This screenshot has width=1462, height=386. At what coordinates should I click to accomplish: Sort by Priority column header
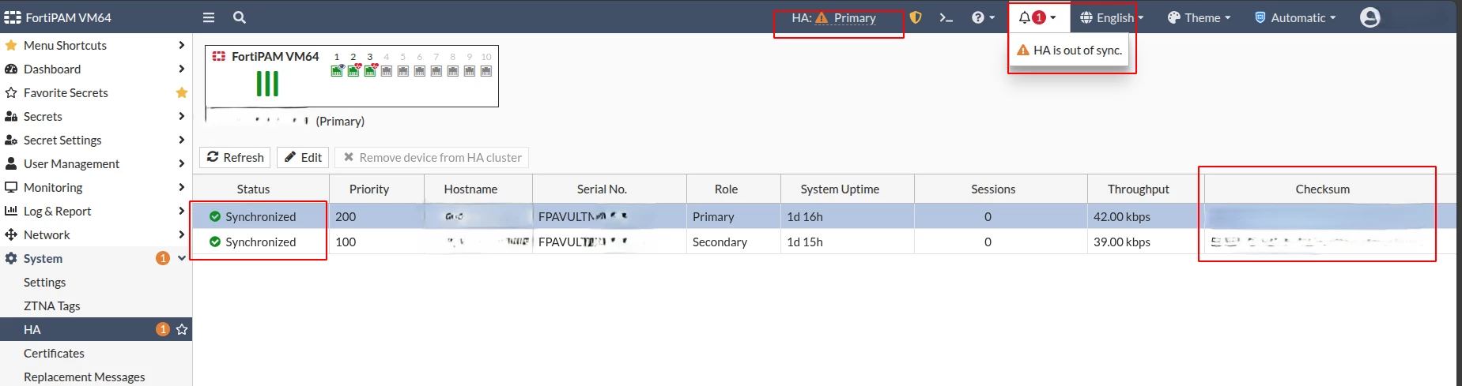coord(369,189)
